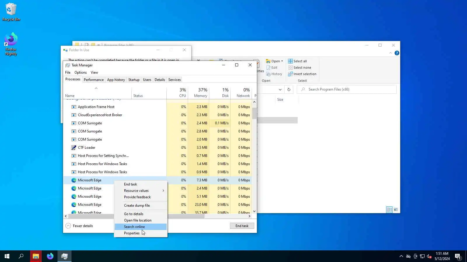Choose Go to details in context menu

pyautogui.click(x=141, y=214)
